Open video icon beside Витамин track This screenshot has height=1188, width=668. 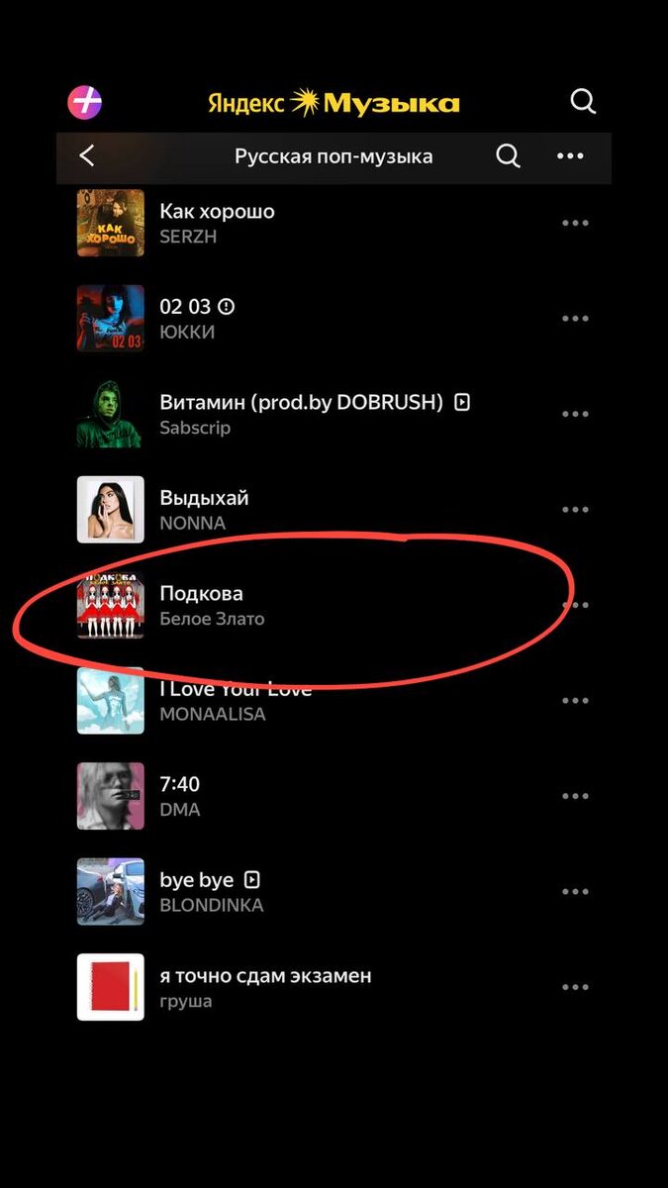click(461, 403)
